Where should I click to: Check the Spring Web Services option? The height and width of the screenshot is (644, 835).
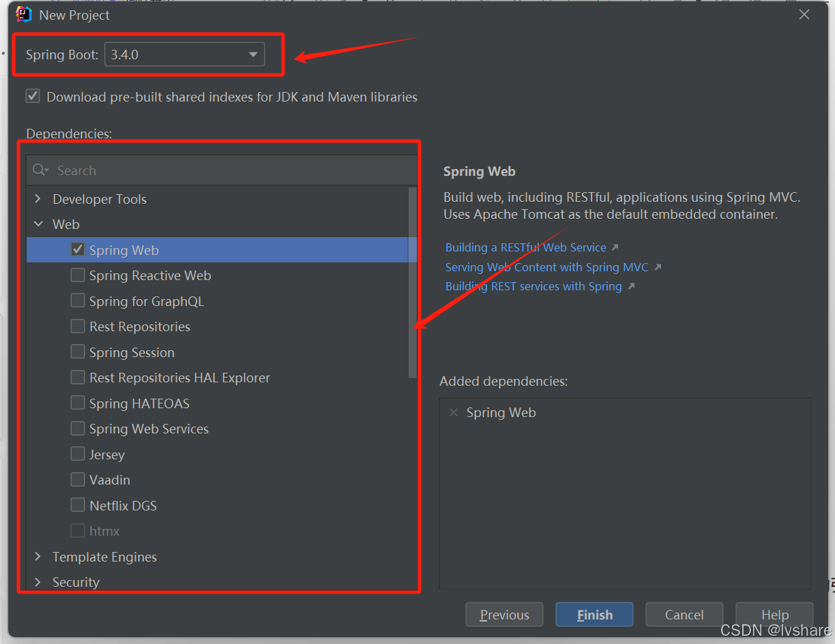pos(78,429)
